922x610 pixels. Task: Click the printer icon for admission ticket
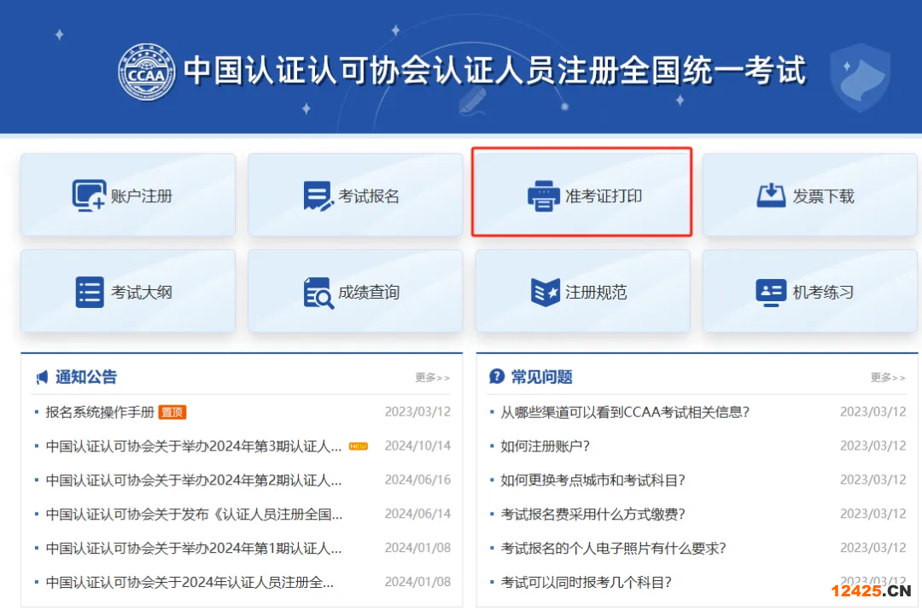544,196
